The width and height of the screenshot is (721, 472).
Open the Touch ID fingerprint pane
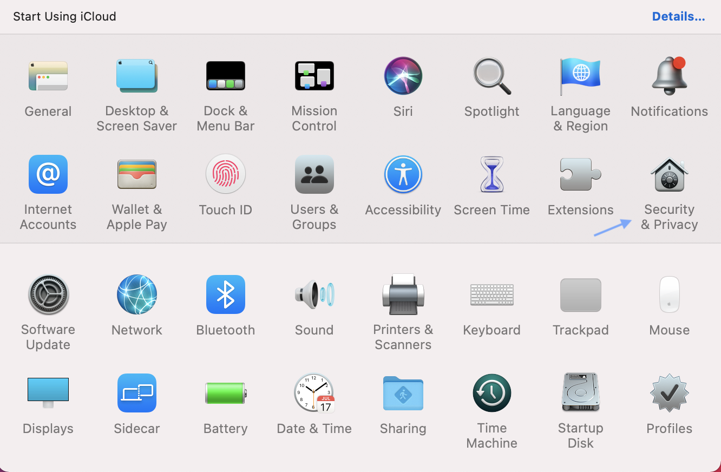point(226,174)
